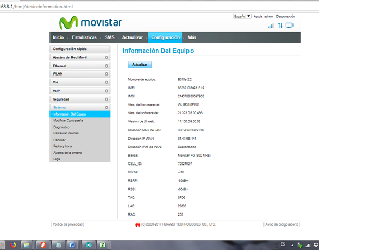Select Modificar Contraseña in sidebar

click(x=68, y=120)
